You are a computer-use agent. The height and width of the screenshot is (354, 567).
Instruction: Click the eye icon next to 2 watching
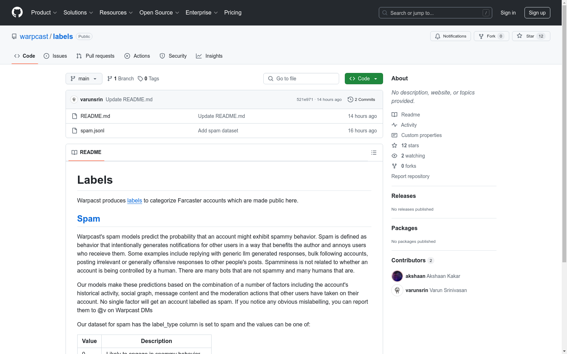pyautogui.click(x=394, y=156)
